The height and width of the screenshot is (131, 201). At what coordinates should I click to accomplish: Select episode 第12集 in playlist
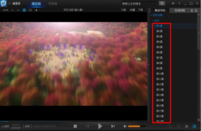tap(160, 84)
